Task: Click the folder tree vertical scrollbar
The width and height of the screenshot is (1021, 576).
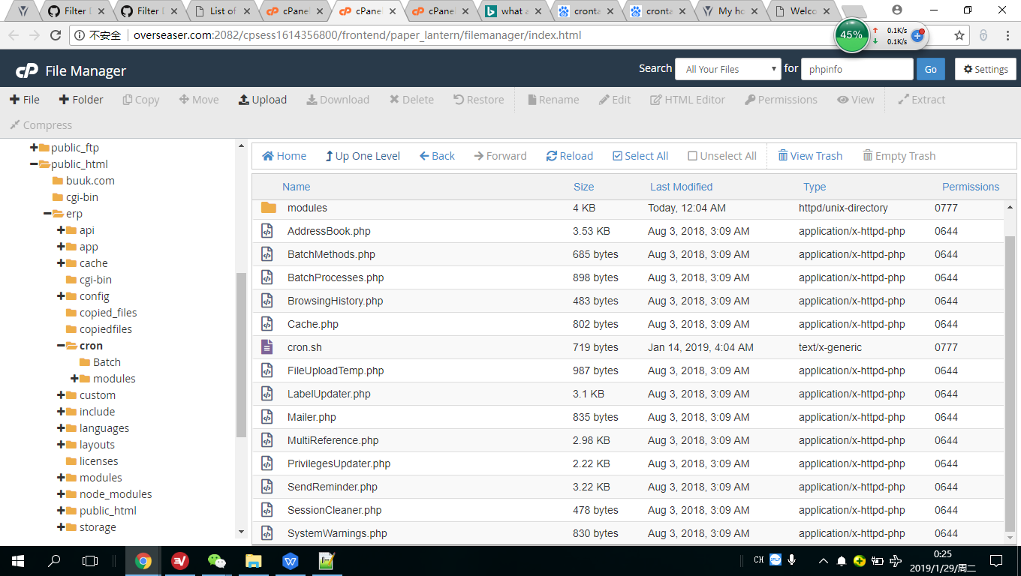Action: 241,355
